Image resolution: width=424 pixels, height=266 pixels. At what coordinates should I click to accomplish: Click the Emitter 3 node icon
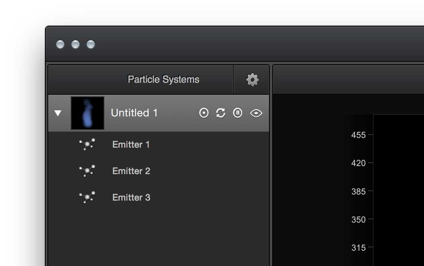click(87, 197)
